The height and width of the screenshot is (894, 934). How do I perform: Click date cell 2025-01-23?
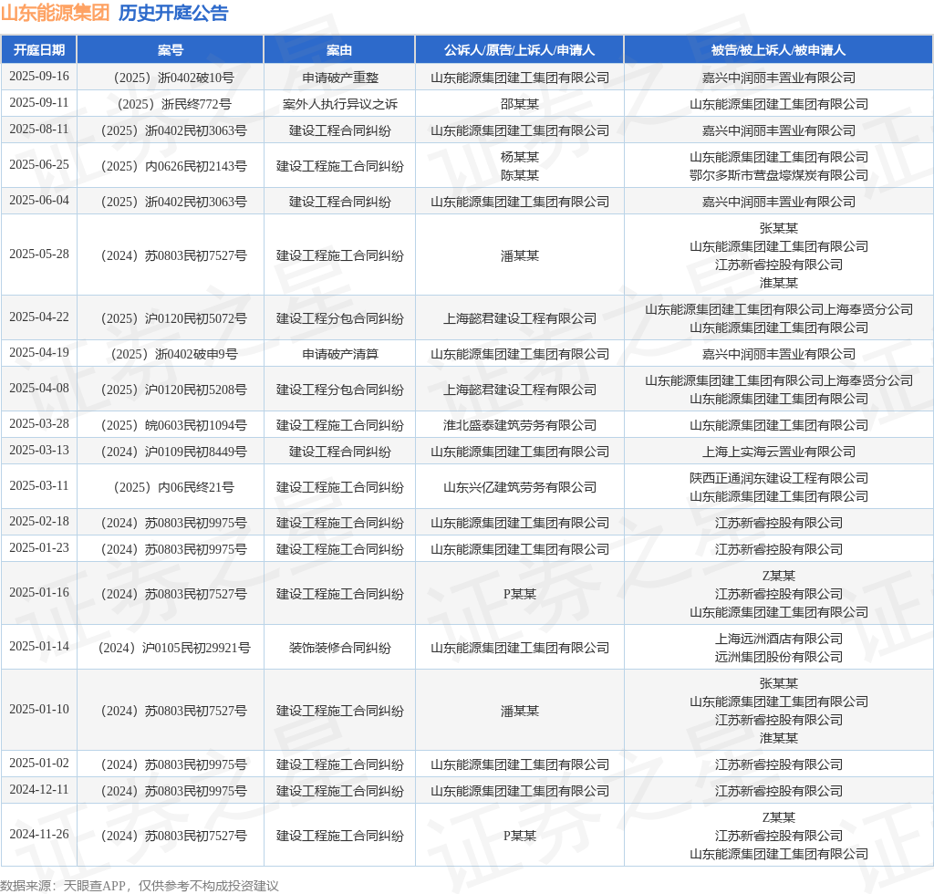38,548
